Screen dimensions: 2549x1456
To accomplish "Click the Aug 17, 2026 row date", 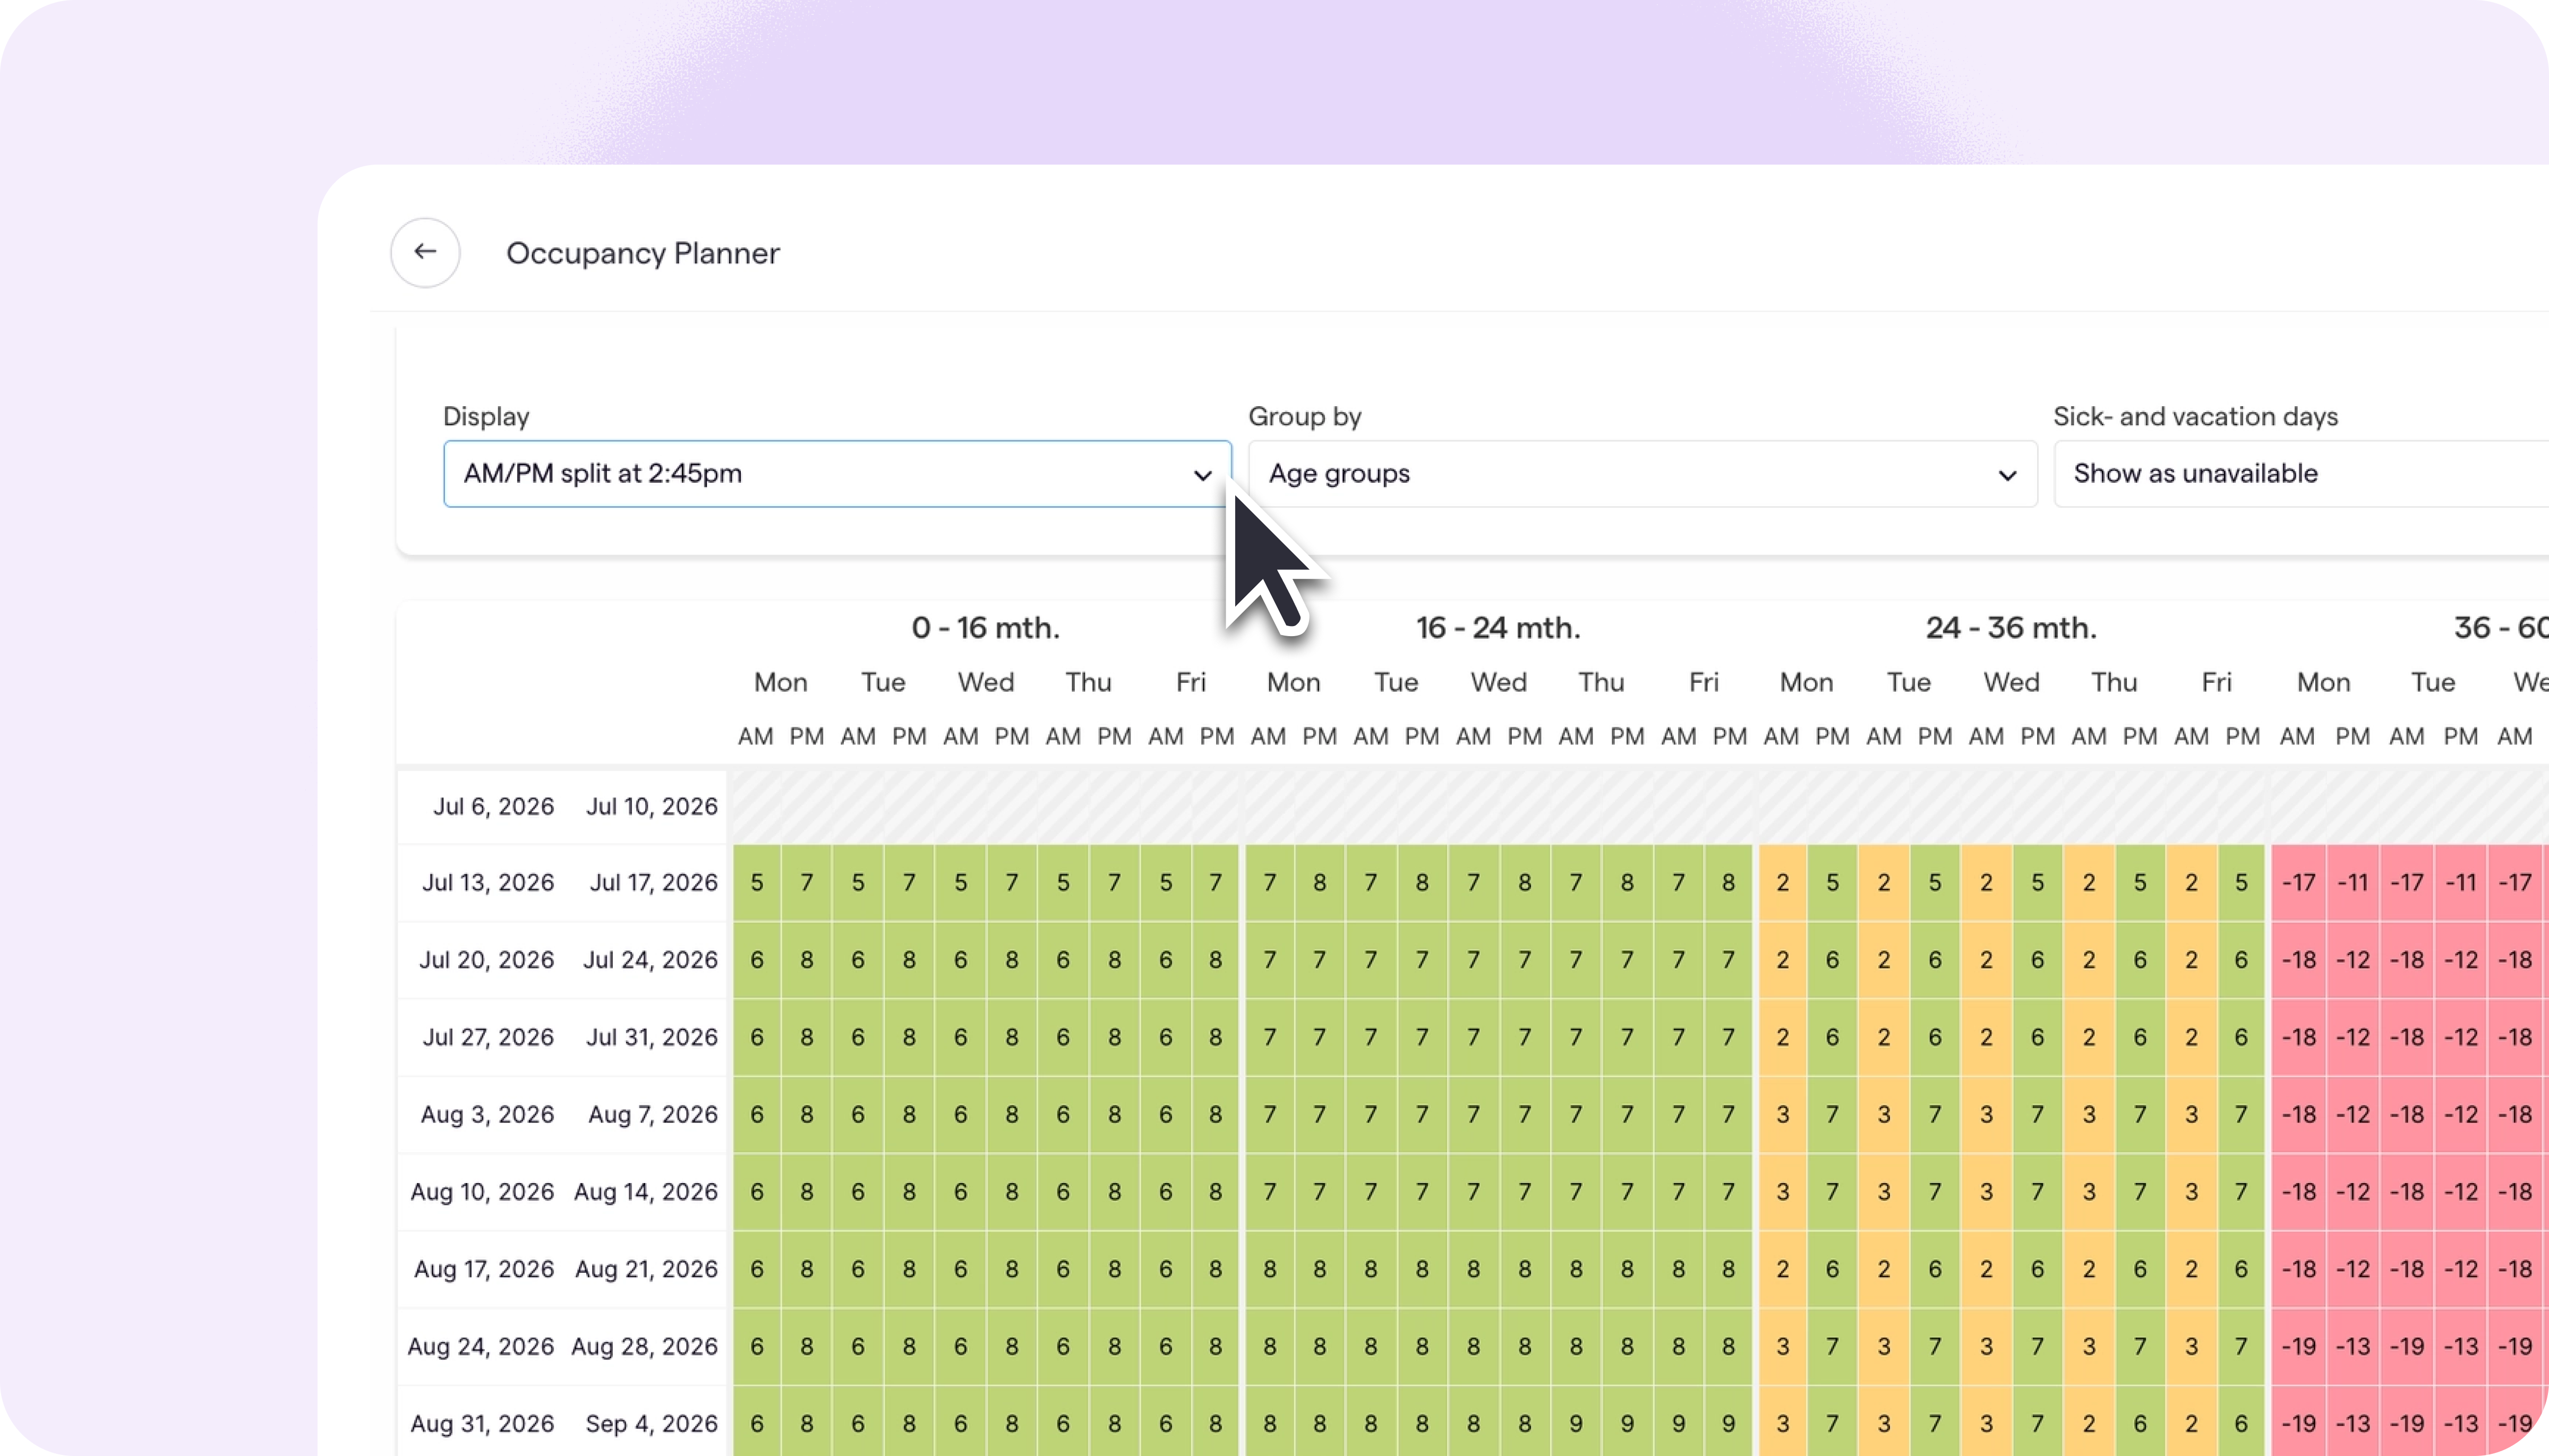I will (484, 1269).
